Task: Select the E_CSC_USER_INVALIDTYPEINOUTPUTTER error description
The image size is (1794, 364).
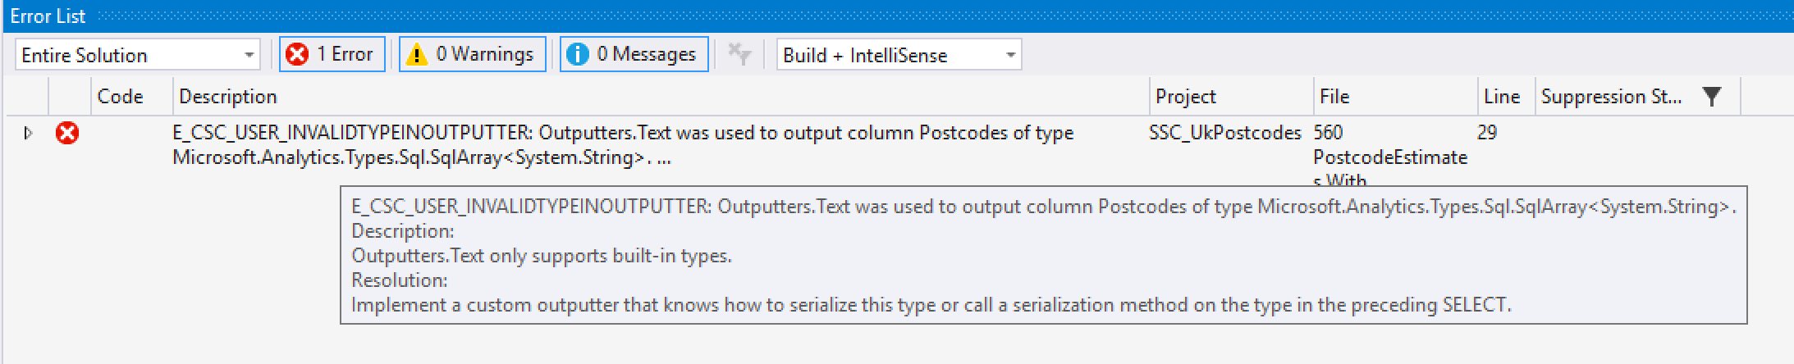Action: (x=622, y=144)
